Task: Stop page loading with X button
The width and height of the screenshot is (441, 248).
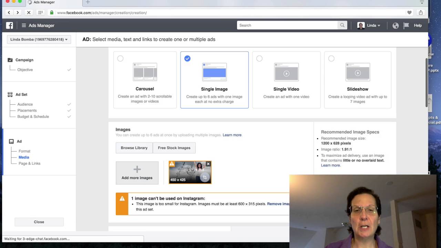Action: click(29, 13)
